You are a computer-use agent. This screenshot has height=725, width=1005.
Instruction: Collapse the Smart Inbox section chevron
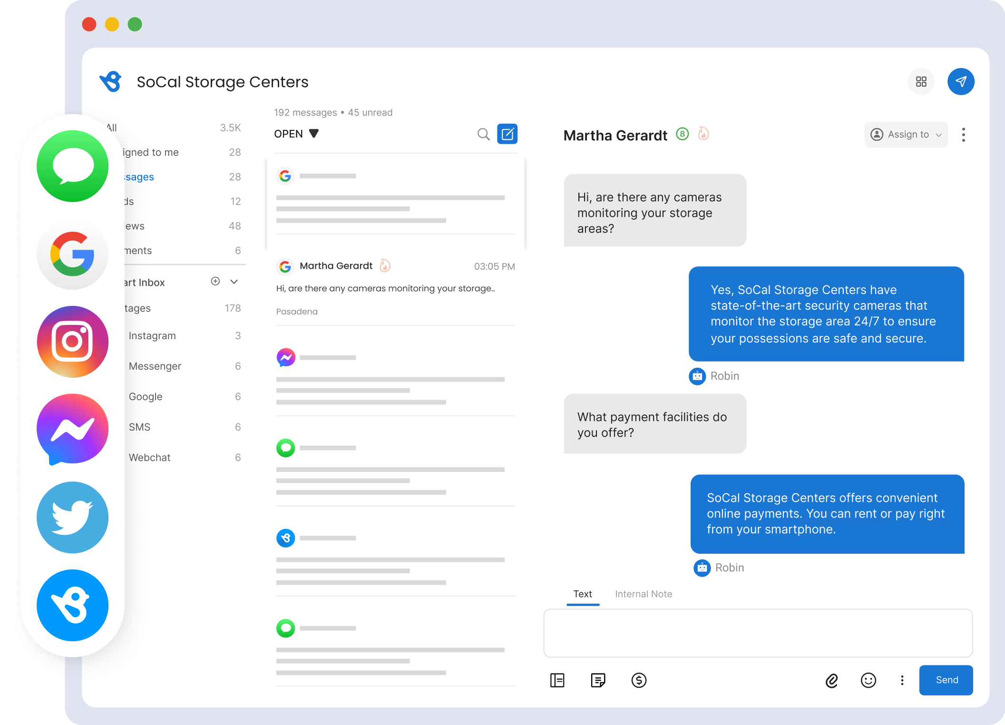[234, 282]
